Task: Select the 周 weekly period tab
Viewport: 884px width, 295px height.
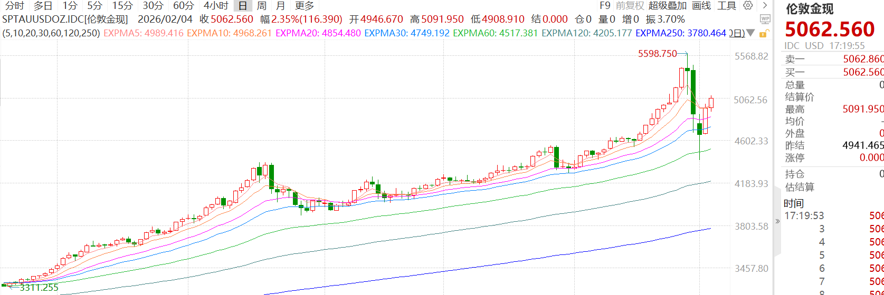Action: click(261, 6)
